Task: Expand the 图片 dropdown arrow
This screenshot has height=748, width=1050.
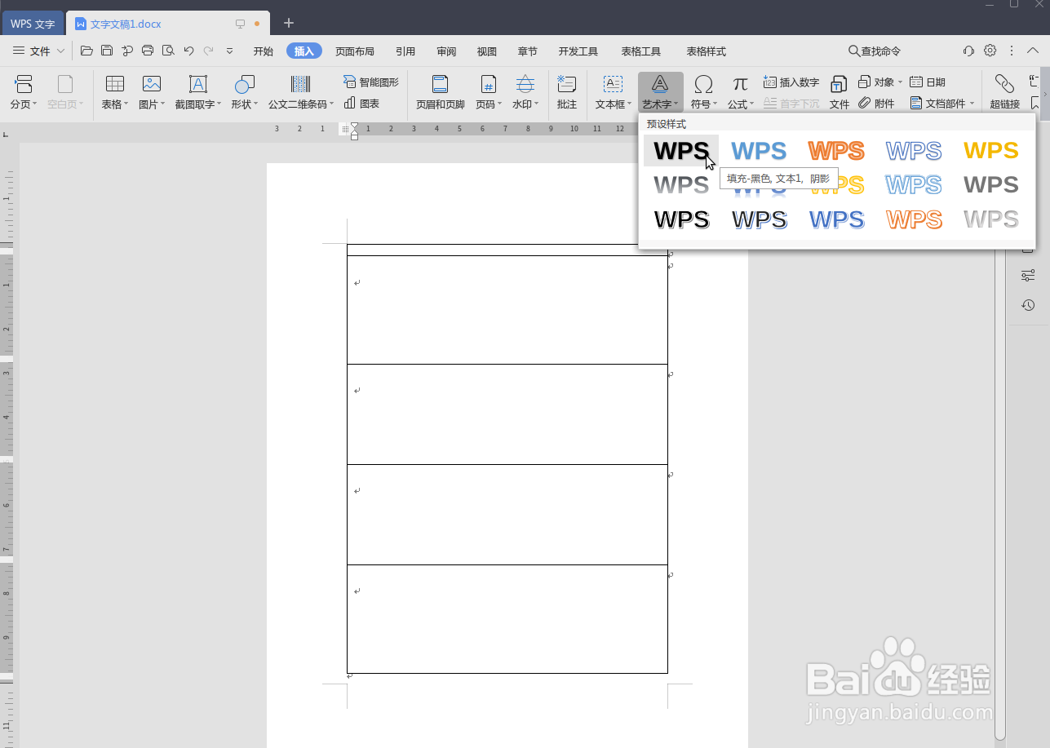Action: [162, 104]
